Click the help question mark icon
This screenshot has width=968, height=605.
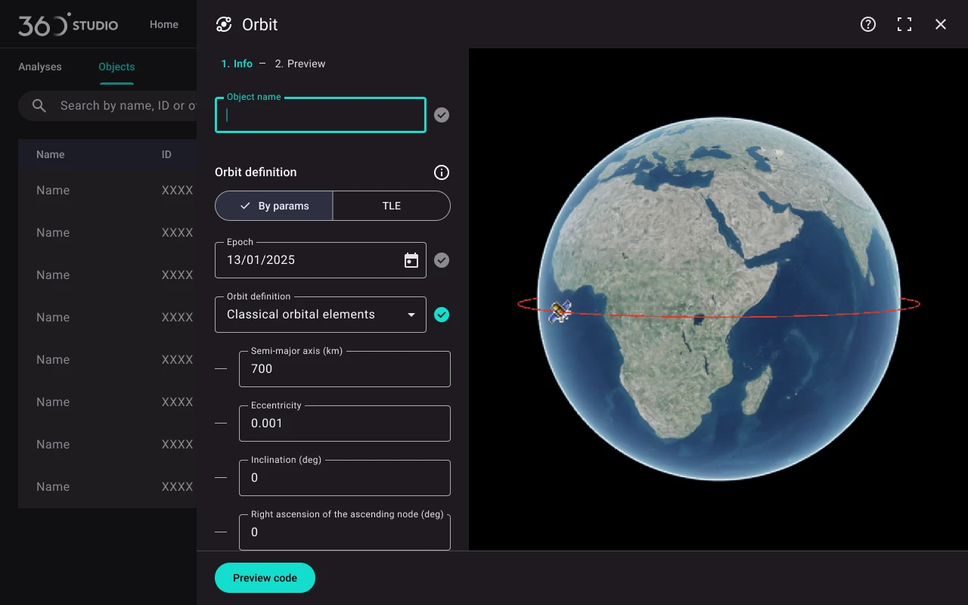coord(868,24)
